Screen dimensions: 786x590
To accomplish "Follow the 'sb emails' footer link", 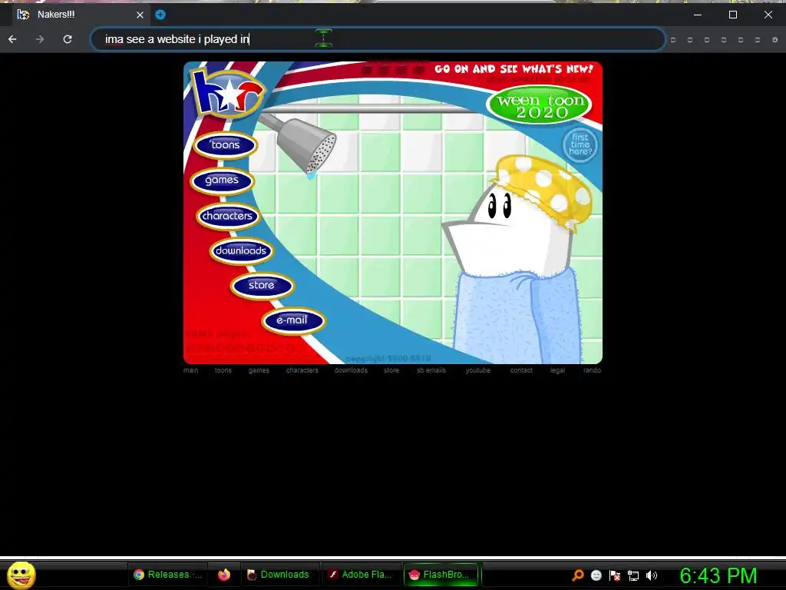I will 431,370.
